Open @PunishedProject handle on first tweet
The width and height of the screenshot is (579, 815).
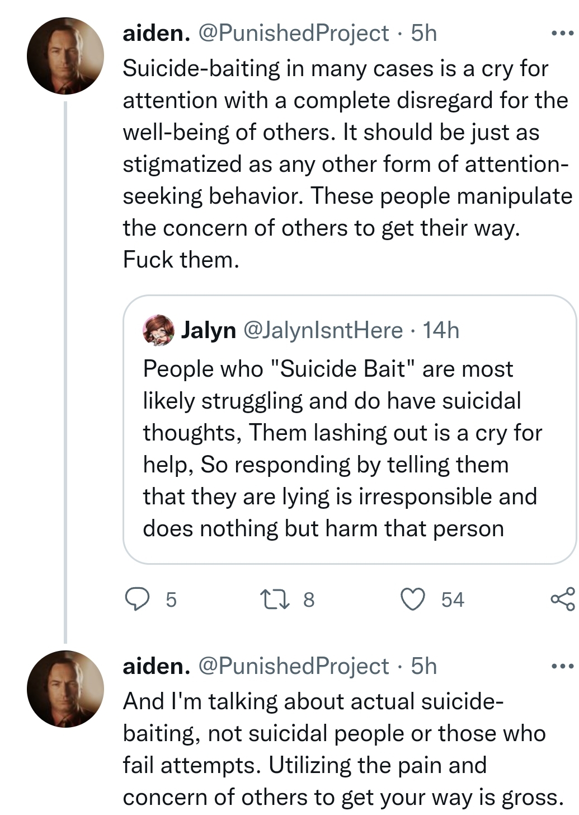point(294,33)
